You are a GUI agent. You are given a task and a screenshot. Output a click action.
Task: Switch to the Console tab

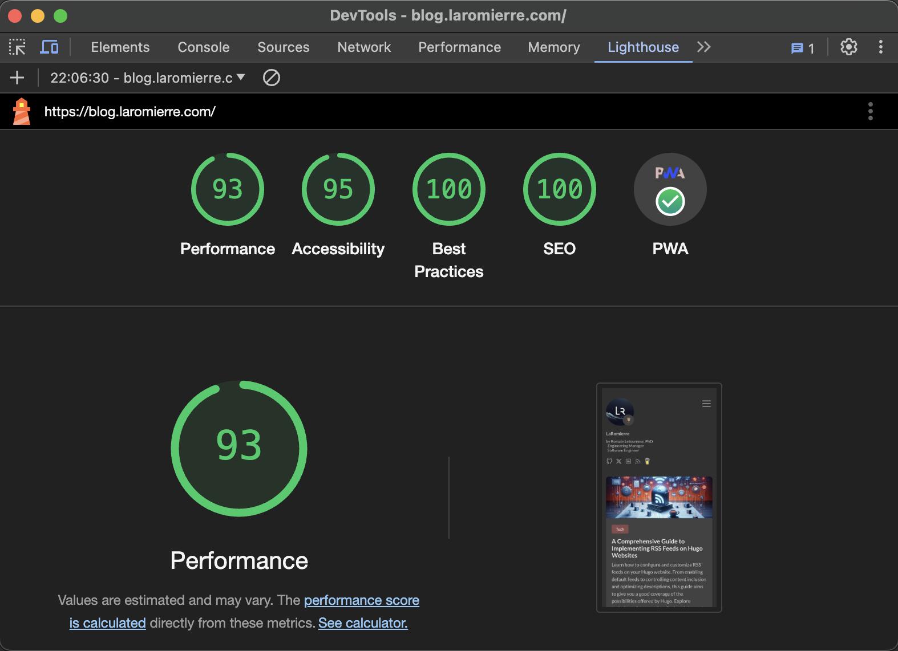pos(204,47)
